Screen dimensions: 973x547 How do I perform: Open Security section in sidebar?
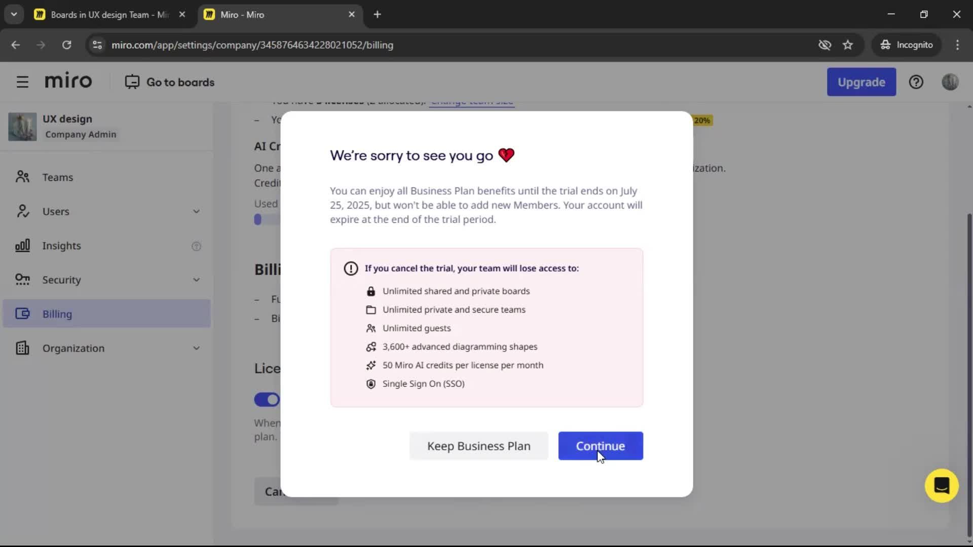[106, 280]
